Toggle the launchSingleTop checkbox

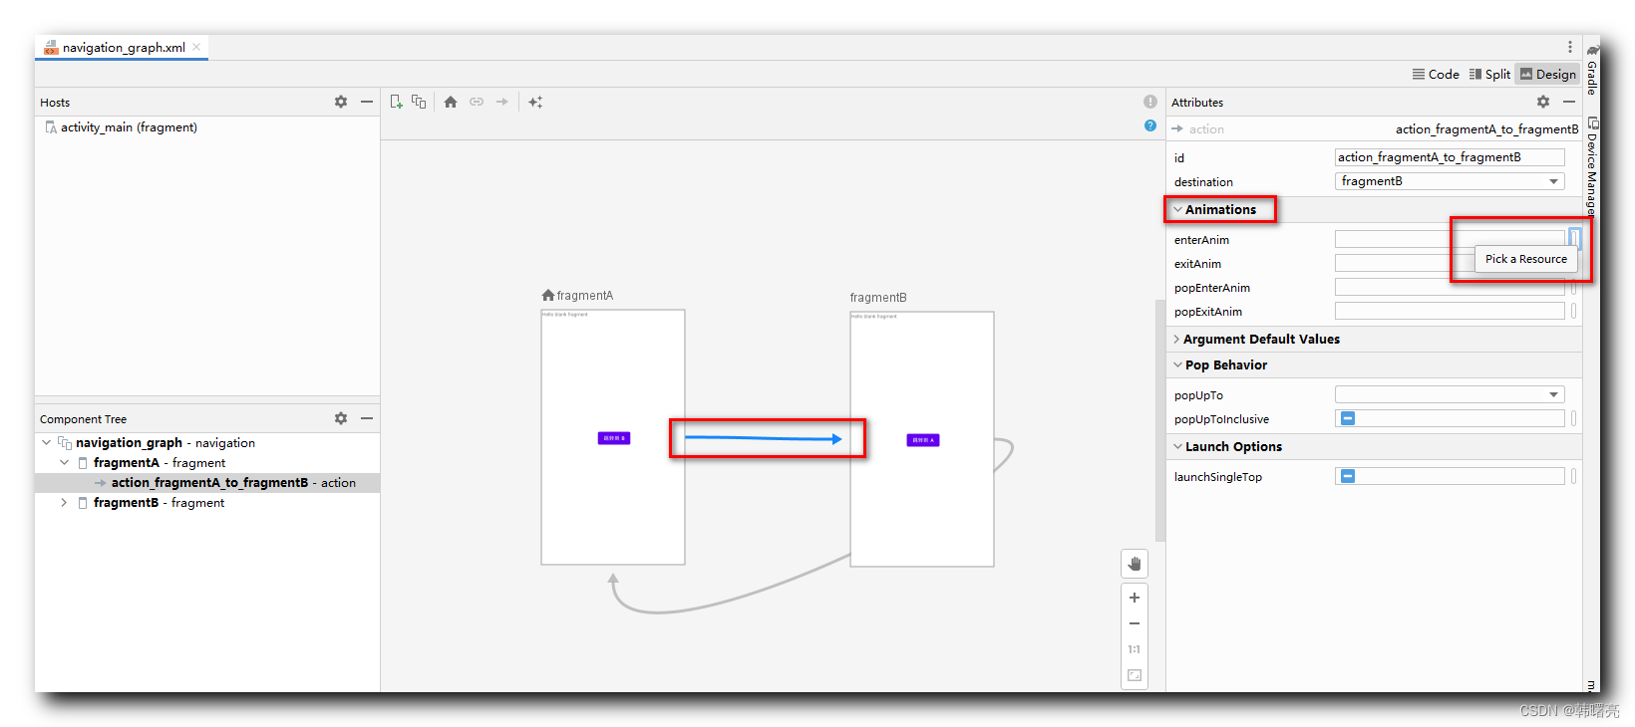1348,476
